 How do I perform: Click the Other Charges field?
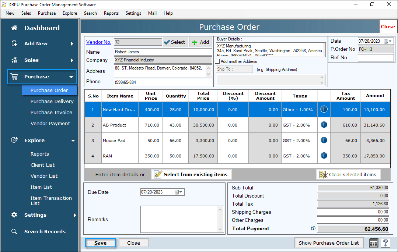353,220
